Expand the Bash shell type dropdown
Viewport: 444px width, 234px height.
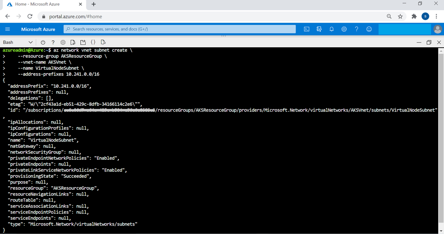18,42
